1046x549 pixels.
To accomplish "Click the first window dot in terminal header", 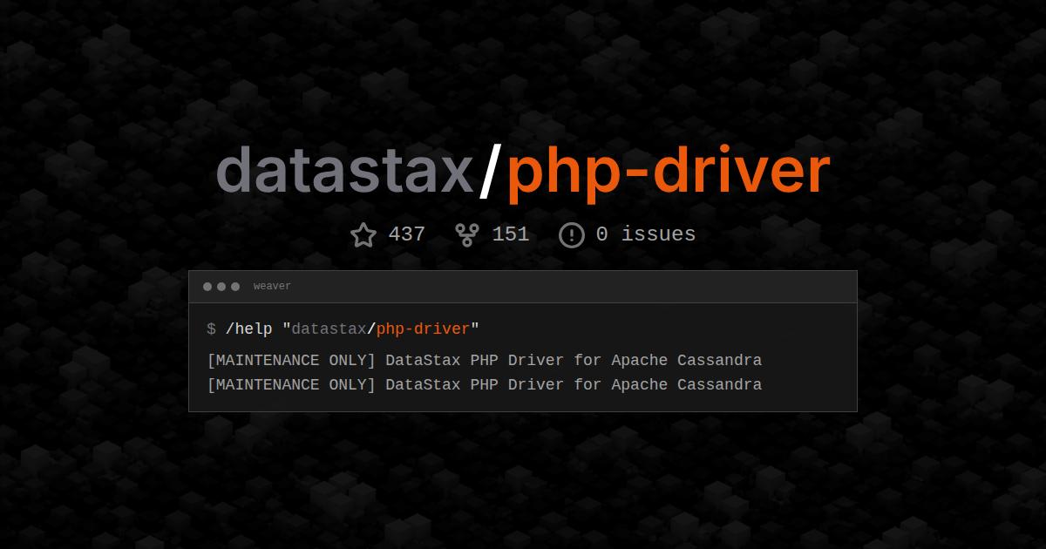I will 207,287.
